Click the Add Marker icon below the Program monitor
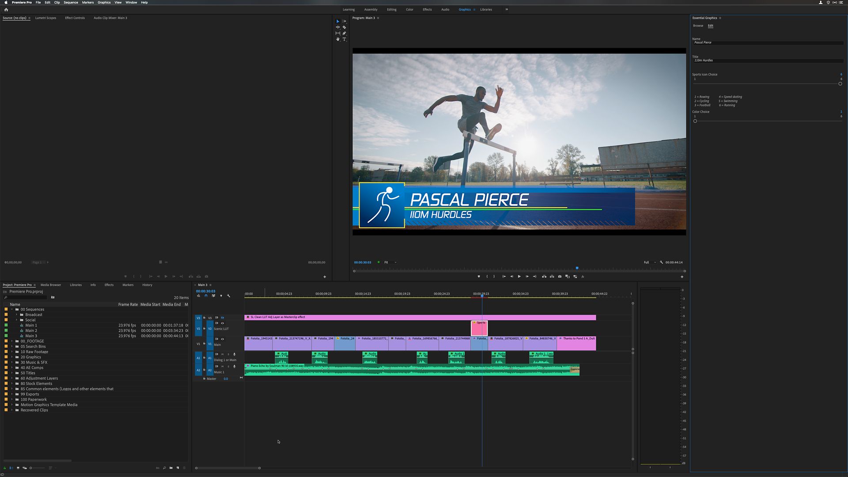 tap(479, 276)
